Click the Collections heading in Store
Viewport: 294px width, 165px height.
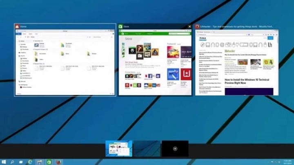[x=130, y=72]
